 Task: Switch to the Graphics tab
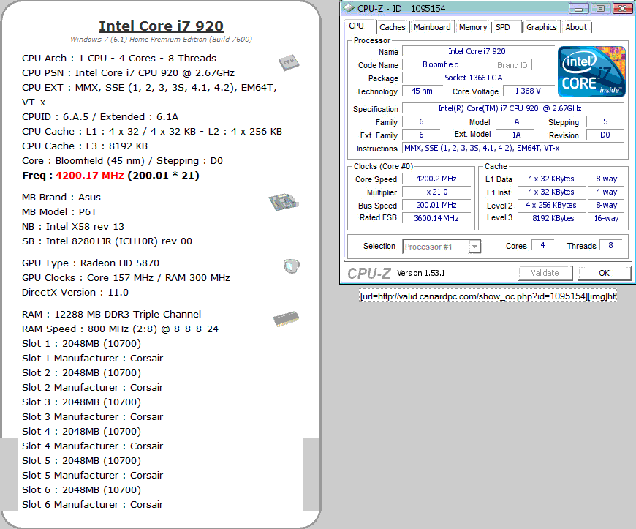tap(541, 27)
